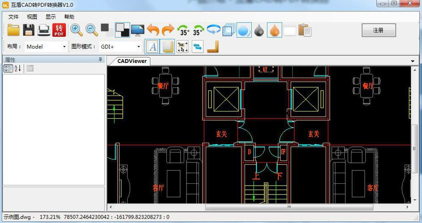Open a file with the folder icon

tap(13, 30)
